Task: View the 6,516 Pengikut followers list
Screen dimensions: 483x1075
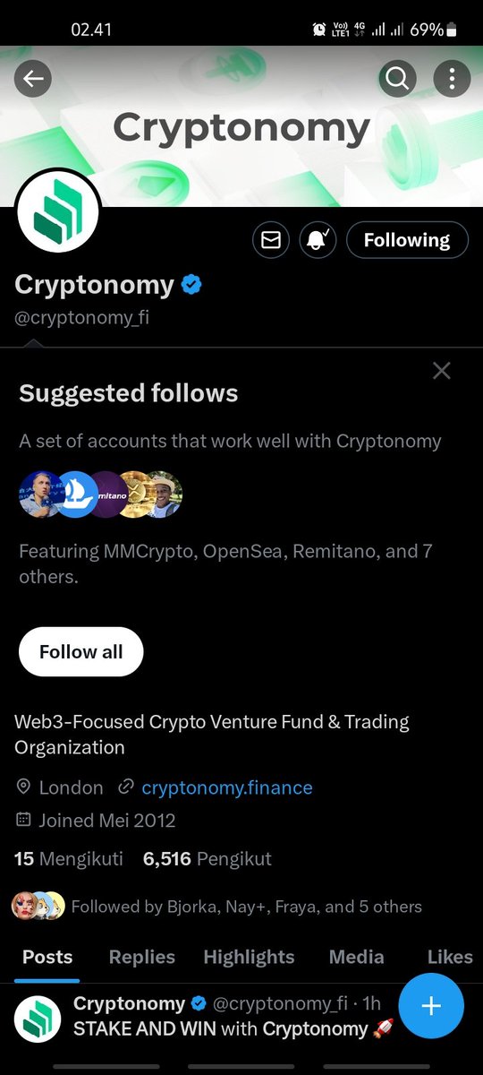Action: [x=208, y=859]
